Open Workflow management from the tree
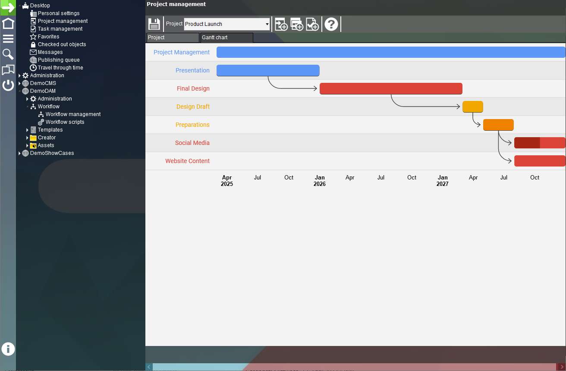The width and height of the screenshot is (566, 371). (72, 114)
